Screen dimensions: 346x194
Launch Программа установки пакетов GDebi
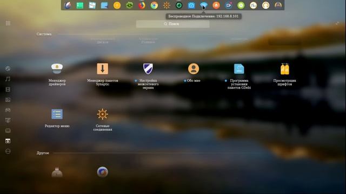pos(239,68)
